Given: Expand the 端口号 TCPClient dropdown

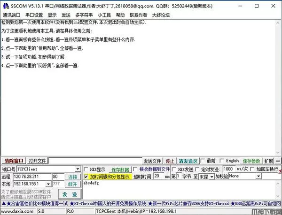Looking at the screenshot, I should (78, 169).
